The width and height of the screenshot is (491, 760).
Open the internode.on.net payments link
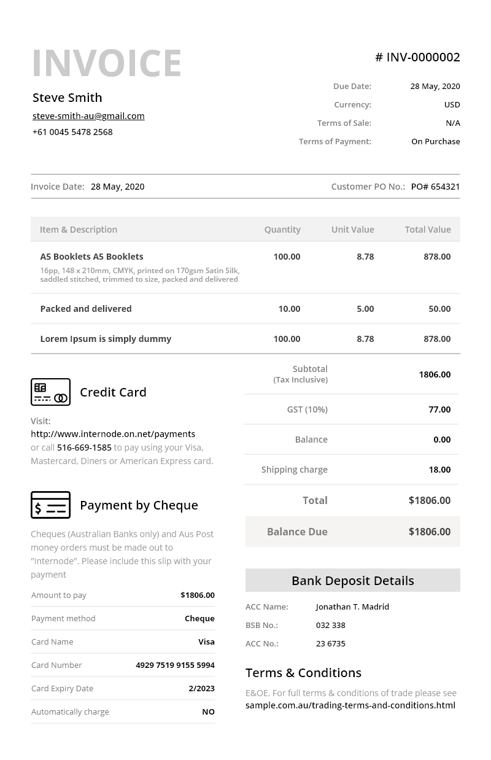pos(113,434)
